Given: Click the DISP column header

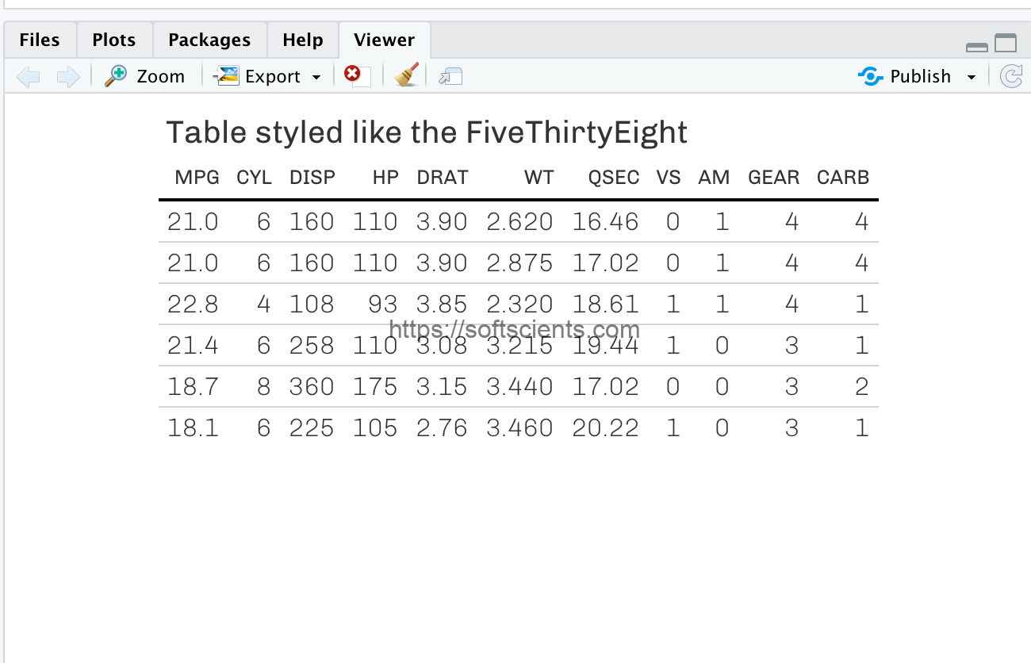Looking at the screenshot, I should pos(312,178).
